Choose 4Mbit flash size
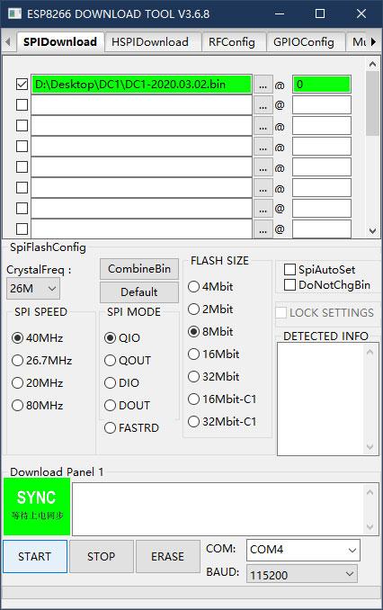 193,287
